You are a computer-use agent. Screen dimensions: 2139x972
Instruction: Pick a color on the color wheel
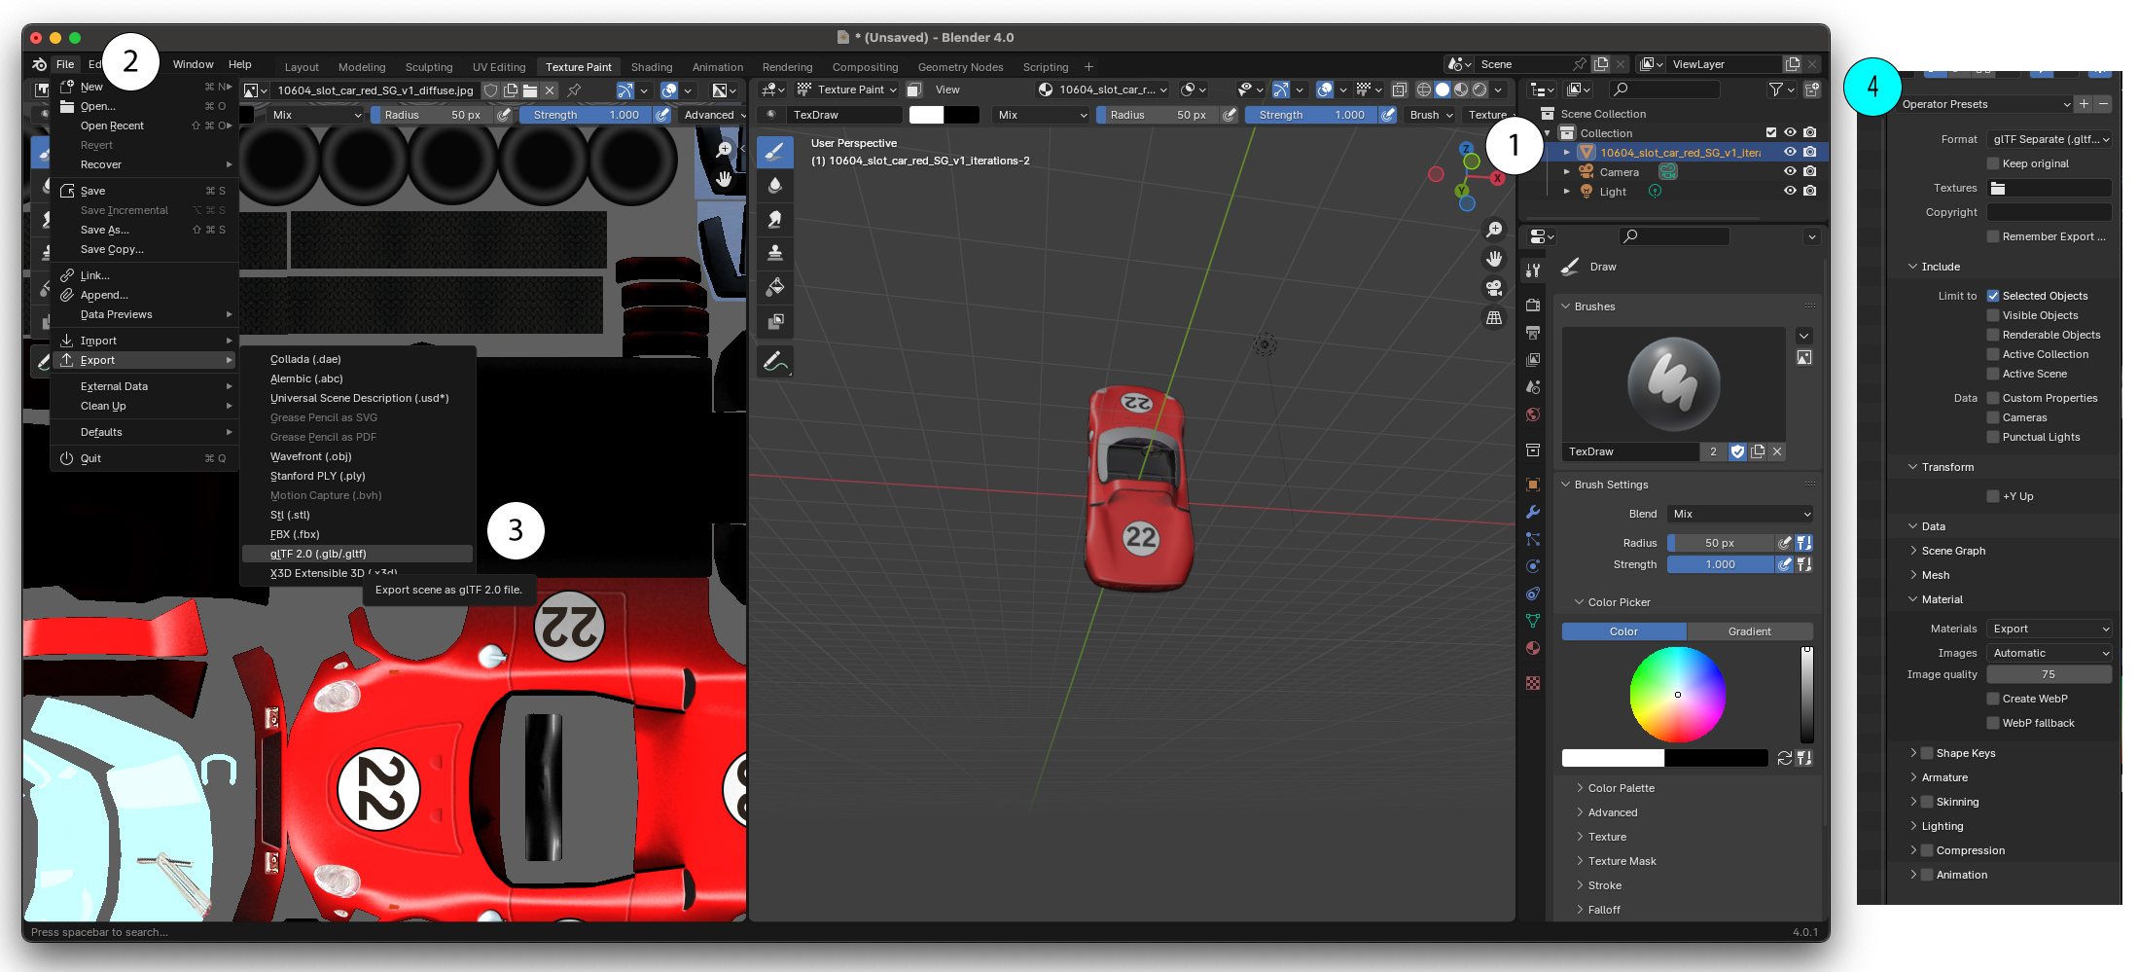pos(1677,694)
